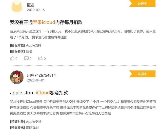Click the comment count of first complaint

click(x=31, y=59)
